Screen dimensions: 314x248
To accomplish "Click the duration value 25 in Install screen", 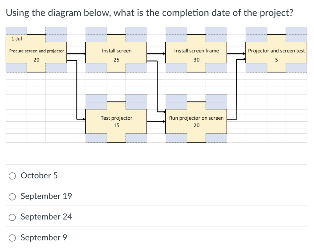I will coord(116,60).
